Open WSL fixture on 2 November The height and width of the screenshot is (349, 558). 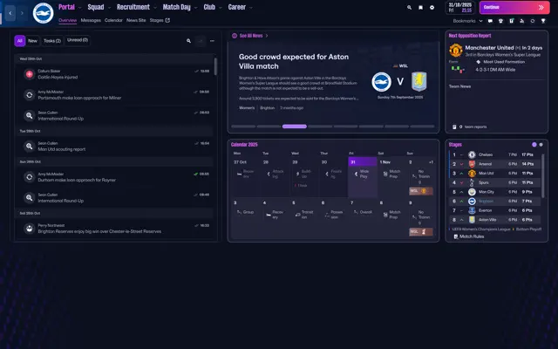[x=421, y=191]
